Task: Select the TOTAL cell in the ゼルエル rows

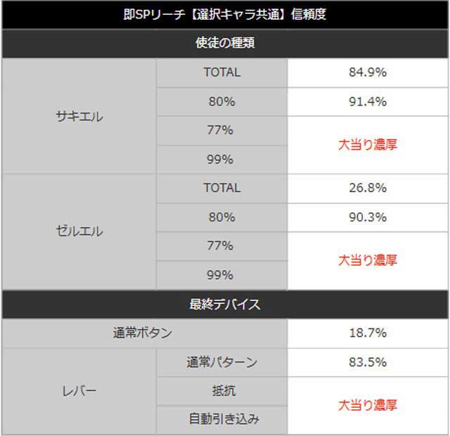Action: pyautogui.click(x=221, y=188)
